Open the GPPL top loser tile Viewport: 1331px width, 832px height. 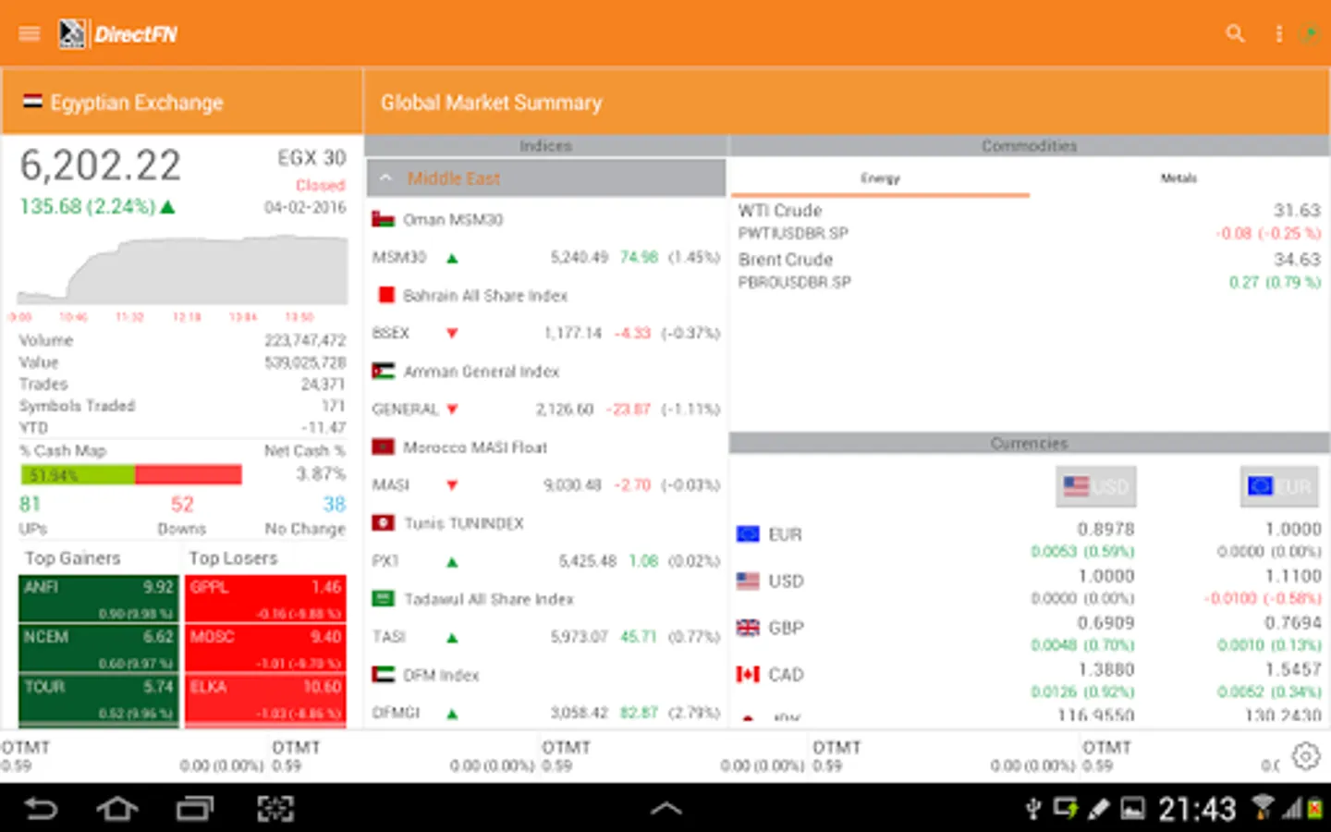pos(266,598)
